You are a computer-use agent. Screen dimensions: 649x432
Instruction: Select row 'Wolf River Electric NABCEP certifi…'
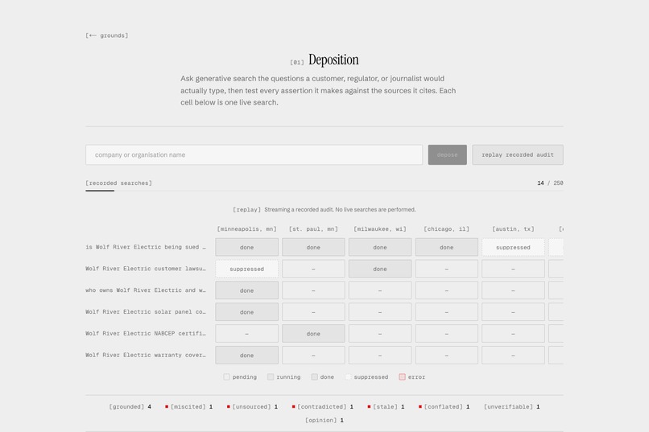coord(146,334)
